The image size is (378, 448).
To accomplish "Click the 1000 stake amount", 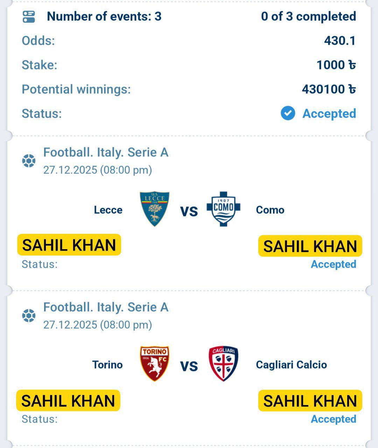I will click(336, 65).
